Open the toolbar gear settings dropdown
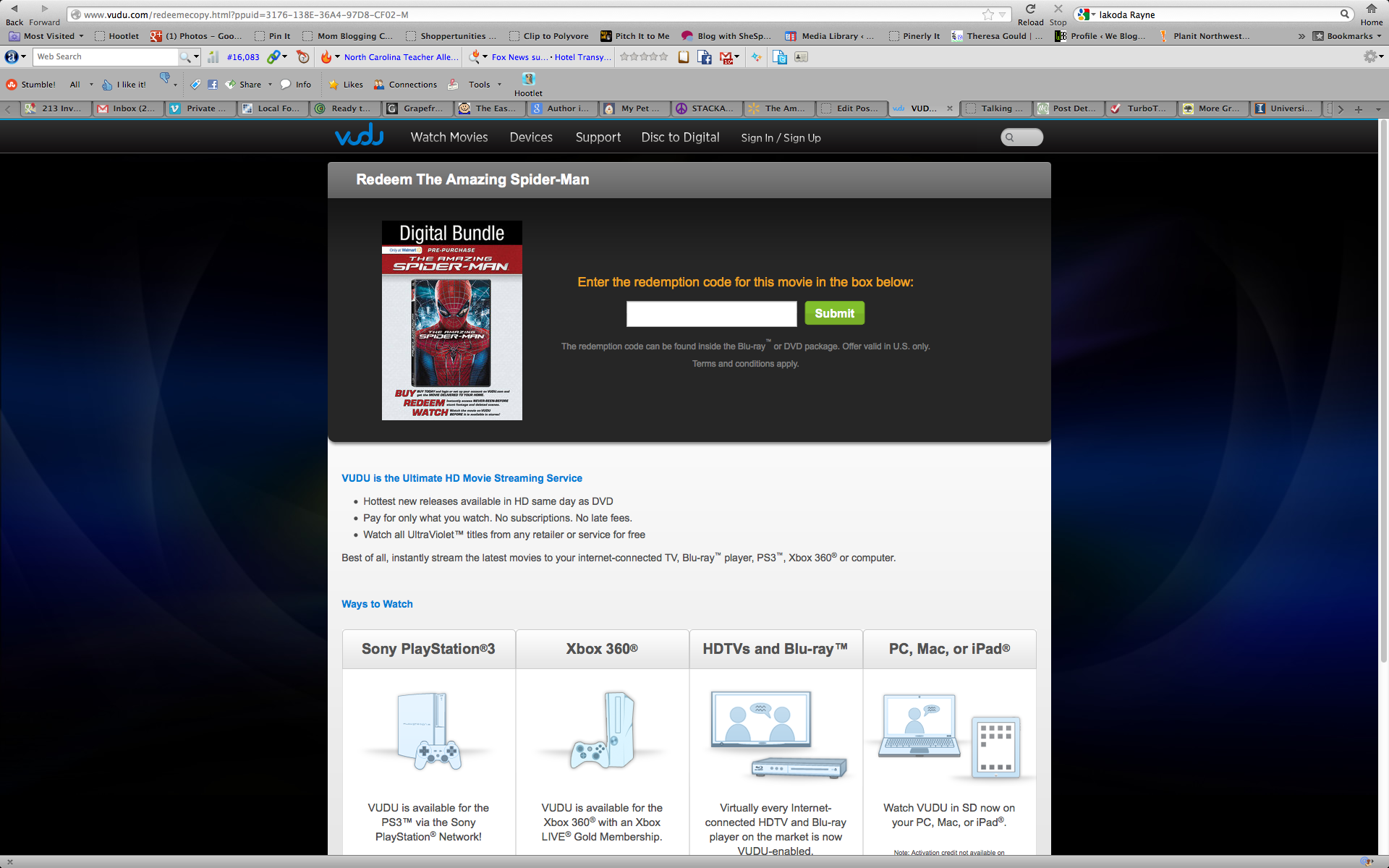This screenshot has width=1389, height=868. 1372,56
